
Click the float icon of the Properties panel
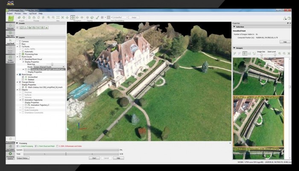coord(288,23)
